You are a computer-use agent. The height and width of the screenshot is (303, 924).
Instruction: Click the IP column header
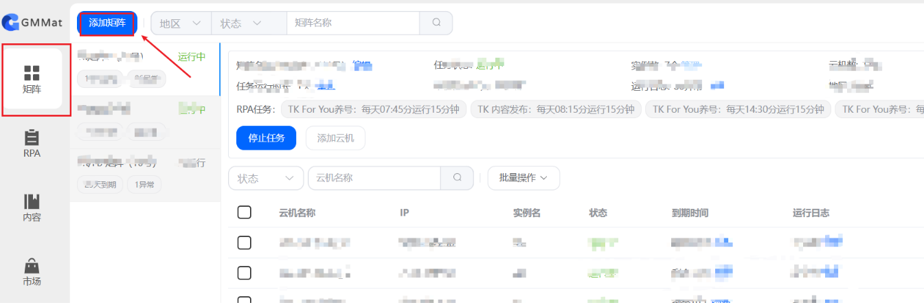tap(405, 213)
